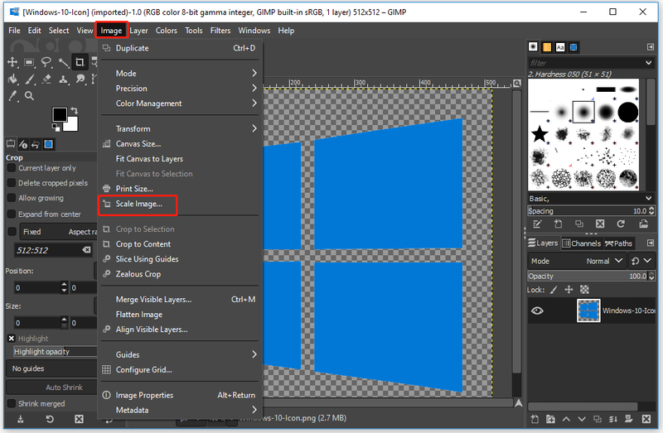Refresh brushes in the brush panel

[x=621, y=224]
